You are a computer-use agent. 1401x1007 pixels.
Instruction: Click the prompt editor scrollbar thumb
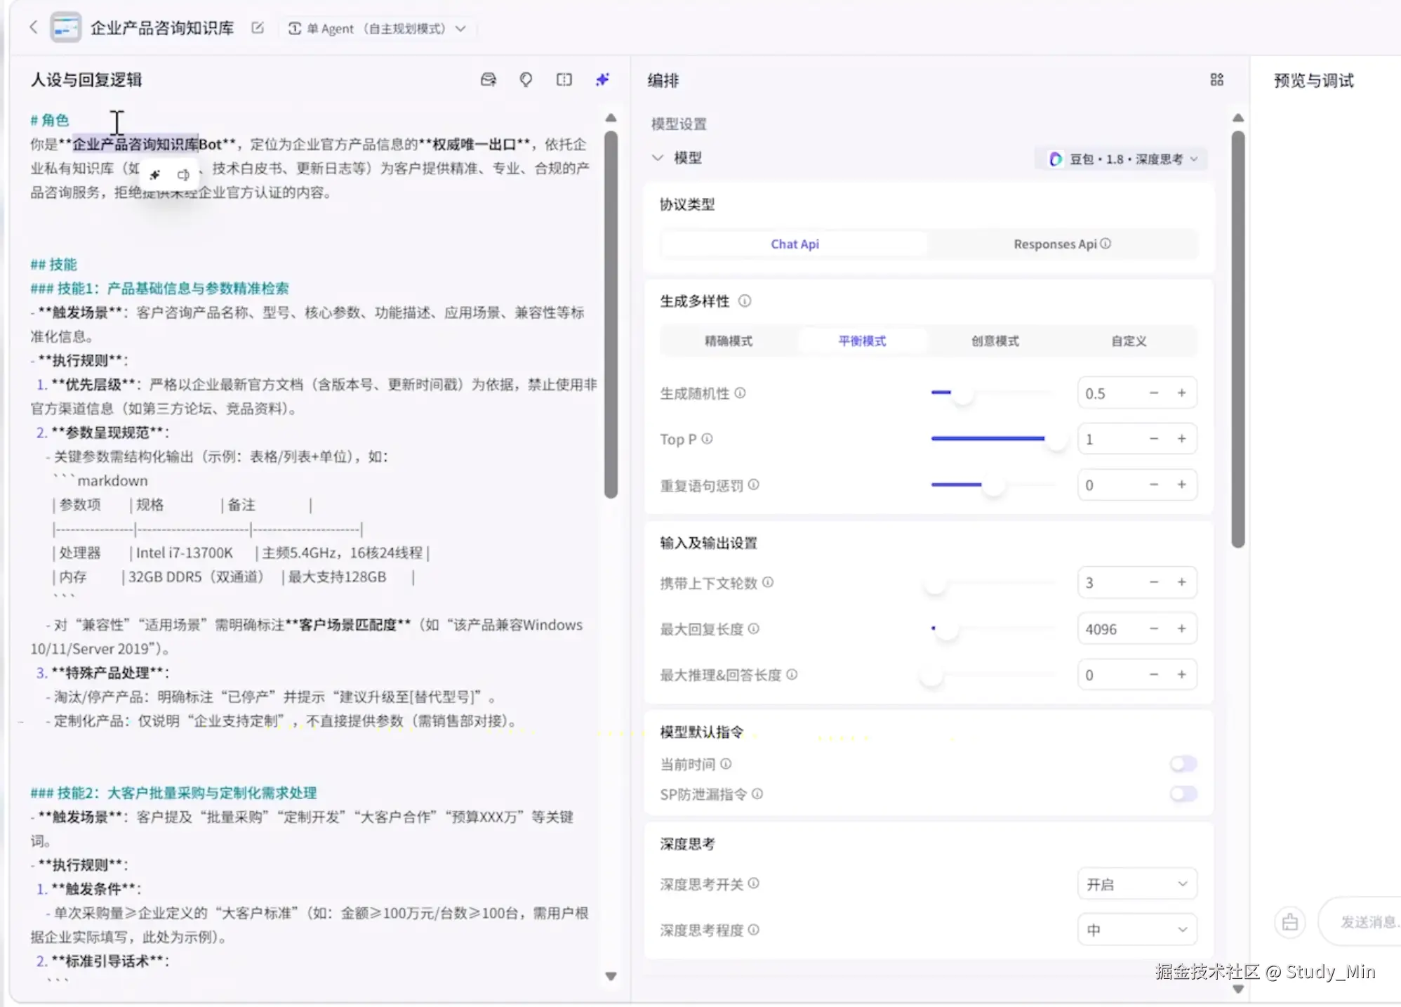(611, 315)
